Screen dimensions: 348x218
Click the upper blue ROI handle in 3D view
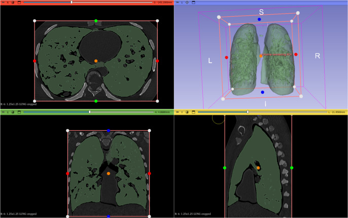pyautogui.click(x=259, y=19)
